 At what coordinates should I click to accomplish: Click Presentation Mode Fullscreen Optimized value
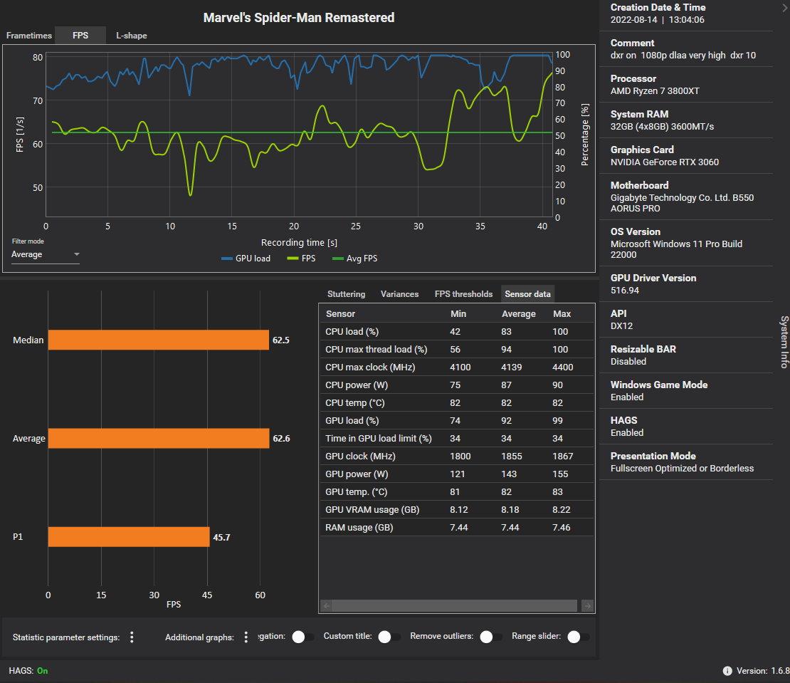[x=683, y=468]
